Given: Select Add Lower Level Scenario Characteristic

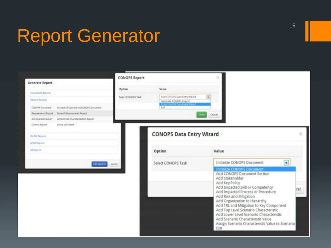Looking at the screenshot, I should click(x=255, y=215).
